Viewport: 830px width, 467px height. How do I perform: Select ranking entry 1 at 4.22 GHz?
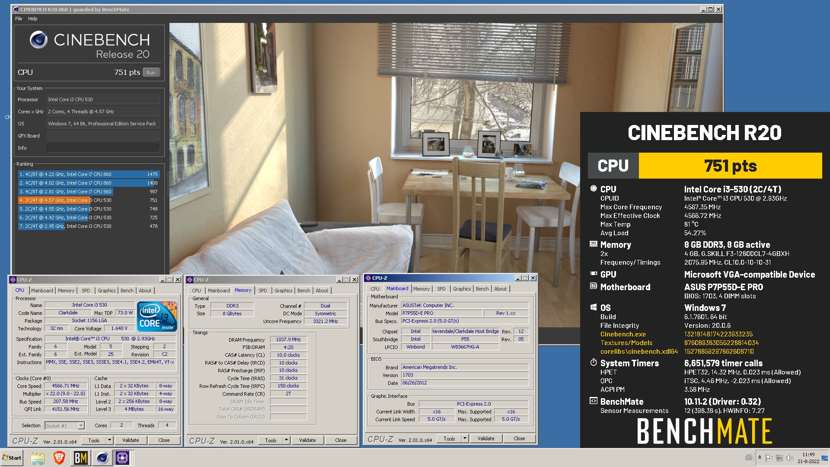click(x=89, y=174)
